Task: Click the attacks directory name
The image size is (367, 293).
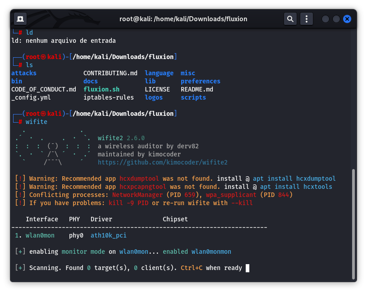Action: (x=24, y=73)
